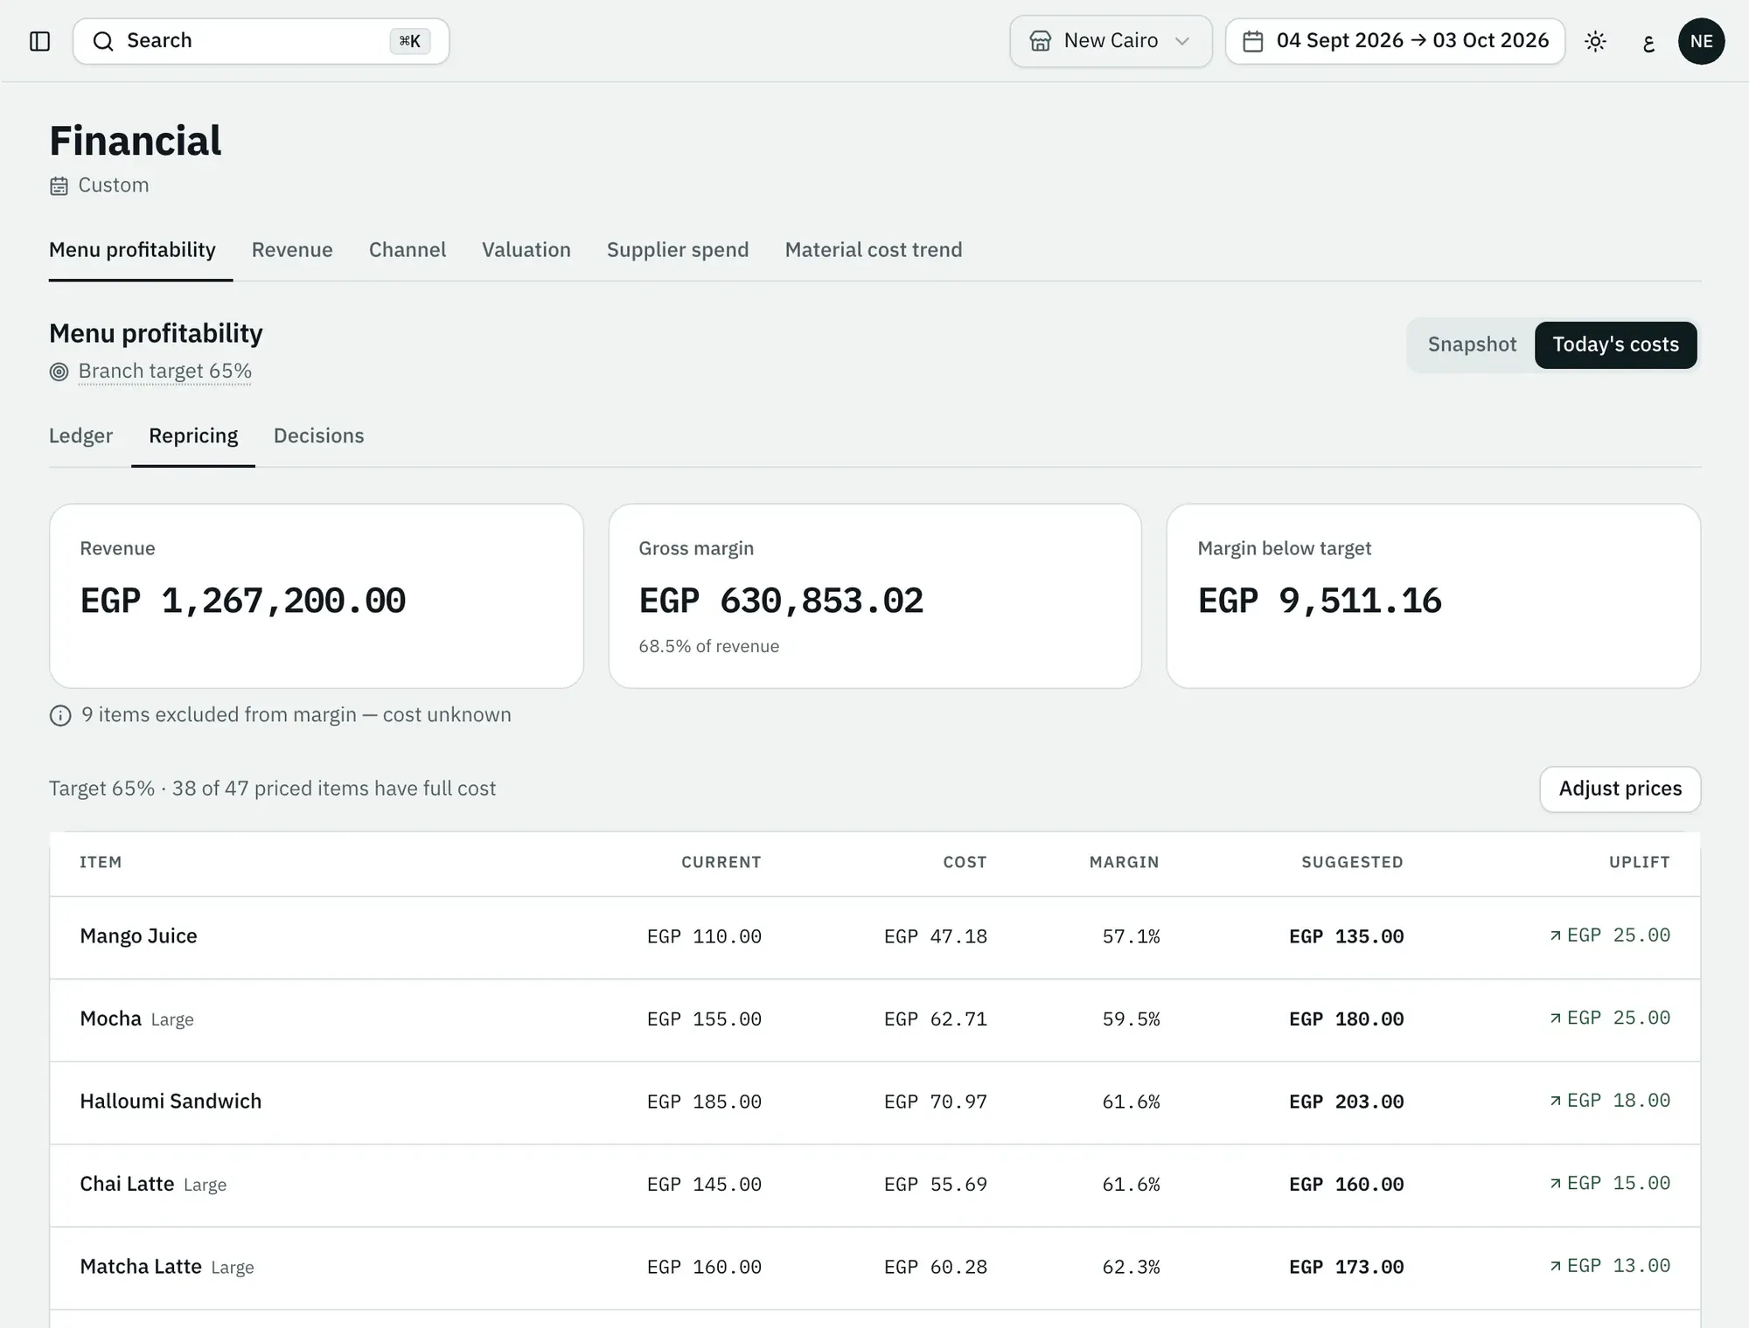The width and height of the screenshot is (1749, 1328).
Task: Open the Channel tab
Action: coord(408,250)
